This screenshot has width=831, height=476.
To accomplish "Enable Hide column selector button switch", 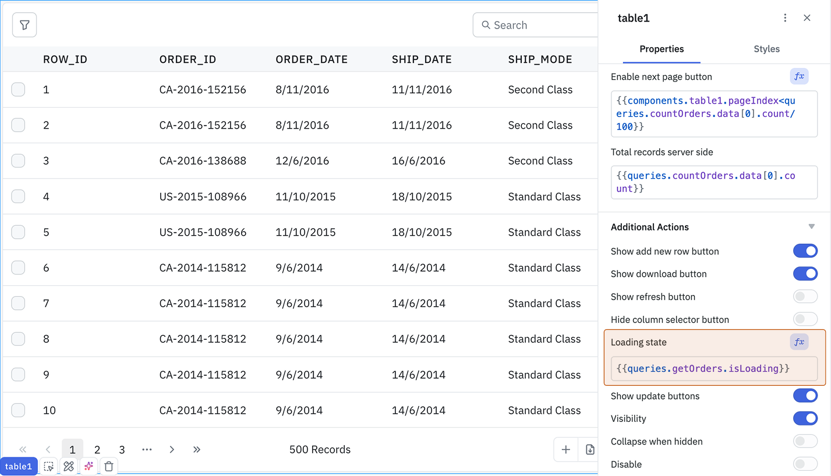I will click(x=805, y=319).
